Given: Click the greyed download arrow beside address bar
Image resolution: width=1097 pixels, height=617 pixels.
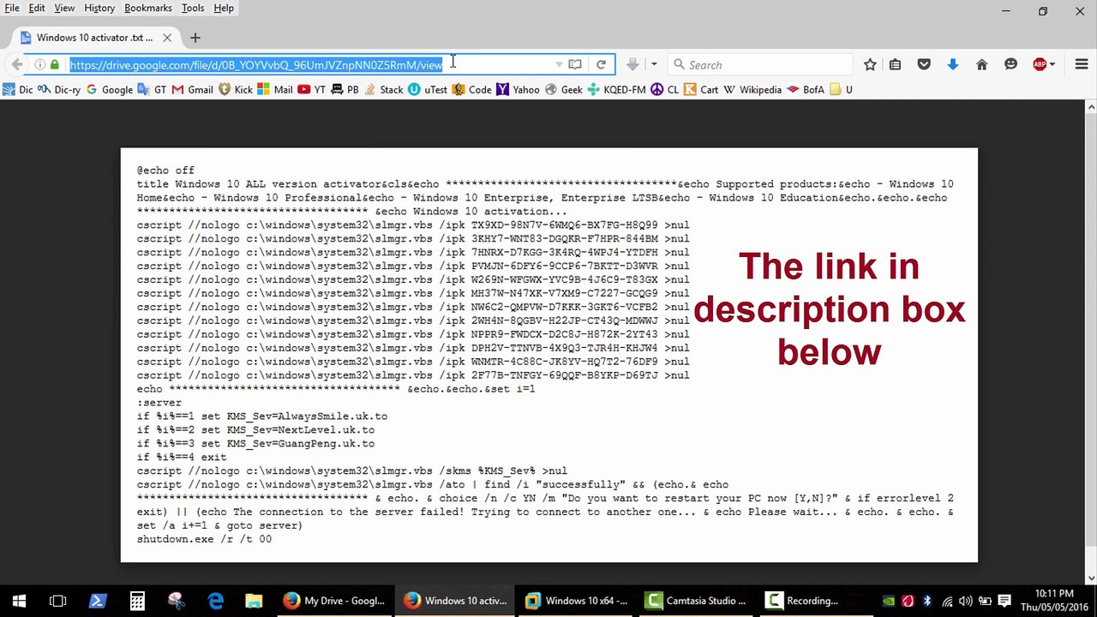Looking at the screenshot, I should [x=632, y=64].
